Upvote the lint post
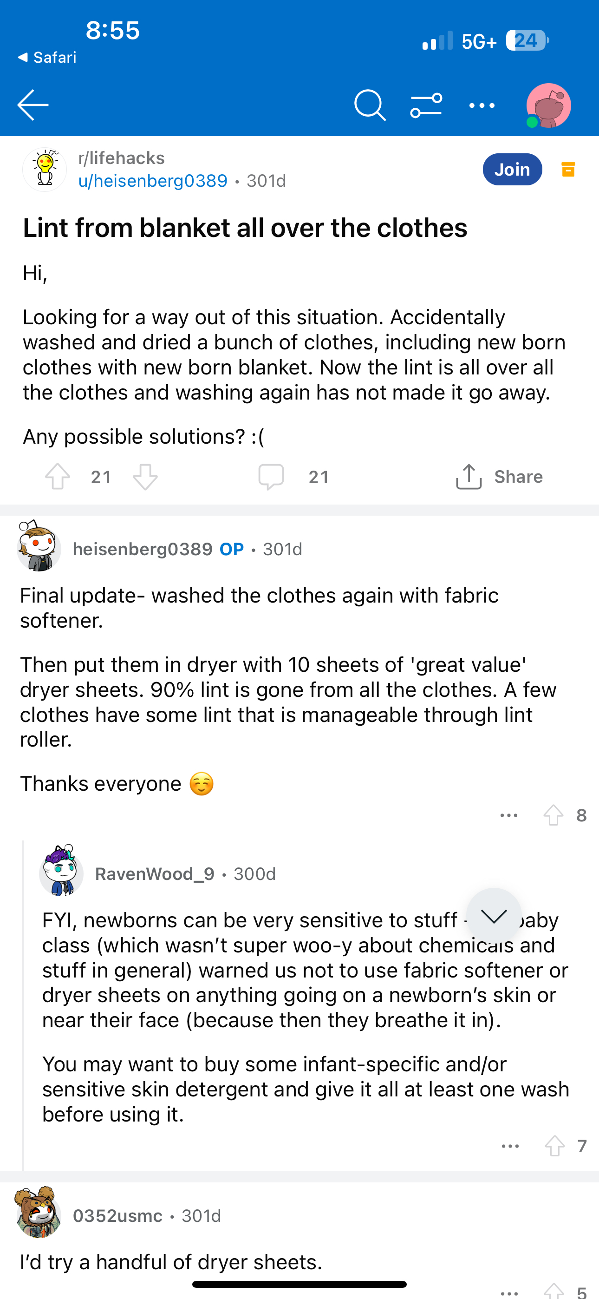Viewport: 599px width, 1299px height. coord(58,476)
